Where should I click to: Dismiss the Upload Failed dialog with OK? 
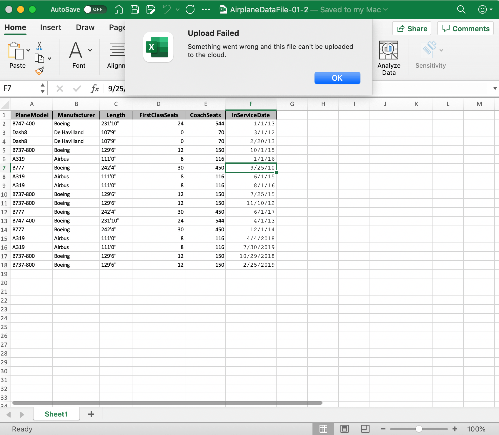(x=337, y=78)
